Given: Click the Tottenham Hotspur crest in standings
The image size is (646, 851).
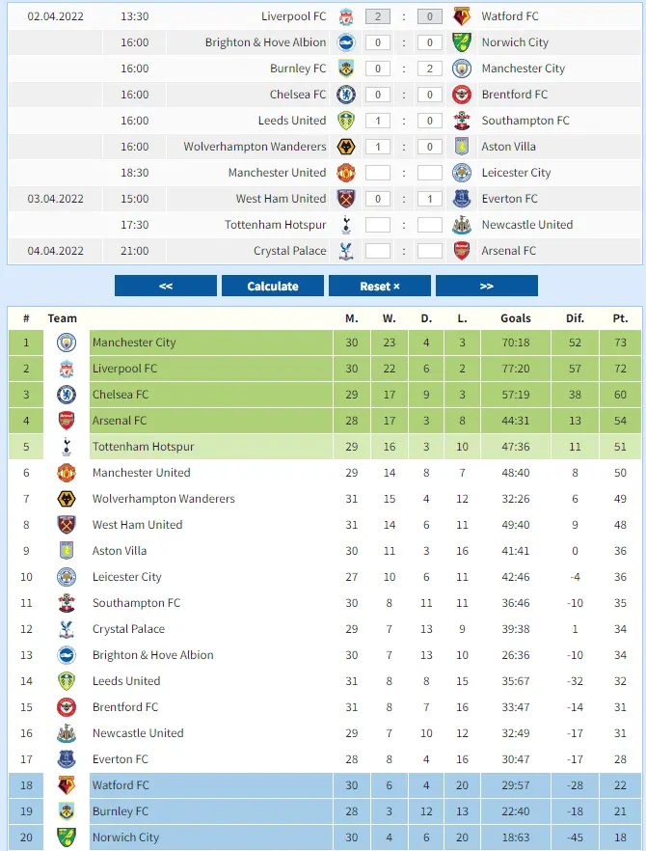Looking at the screenshot, I should [x=66, y=447].
